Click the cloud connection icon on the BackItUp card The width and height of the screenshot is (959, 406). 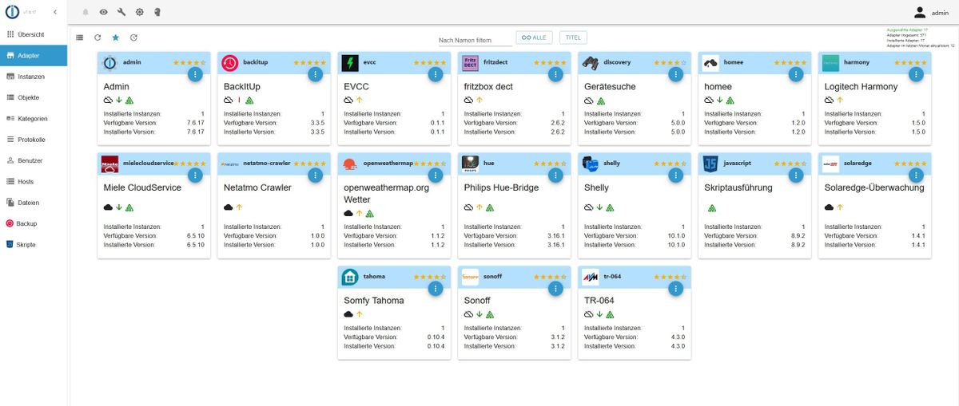click(x=229, y=101)
